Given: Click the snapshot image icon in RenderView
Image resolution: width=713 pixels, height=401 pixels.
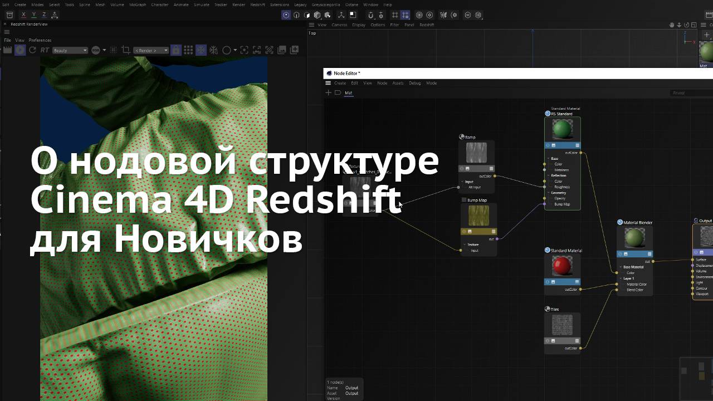Looking at the screenshot, I should point(282,50).
